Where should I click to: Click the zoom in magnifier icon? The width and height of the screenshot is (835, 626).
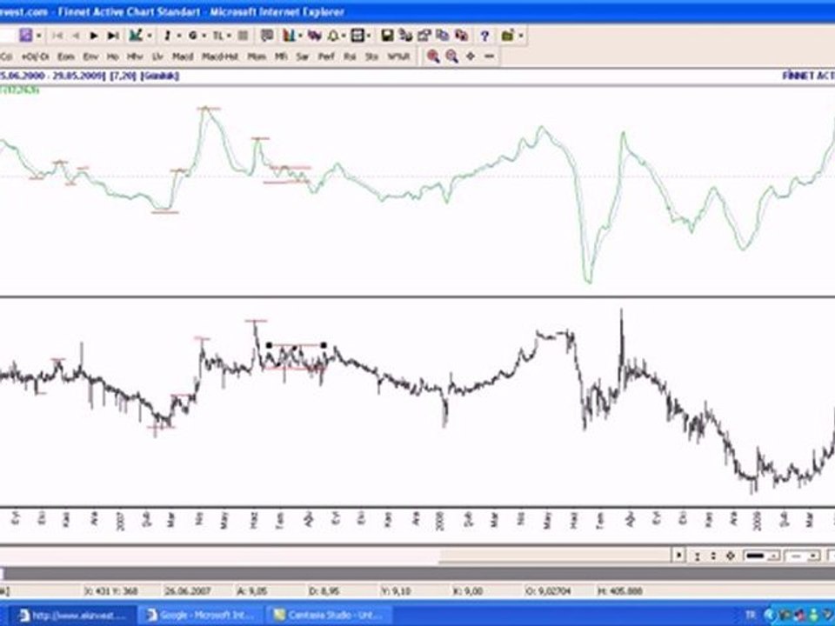coord(433,57)
